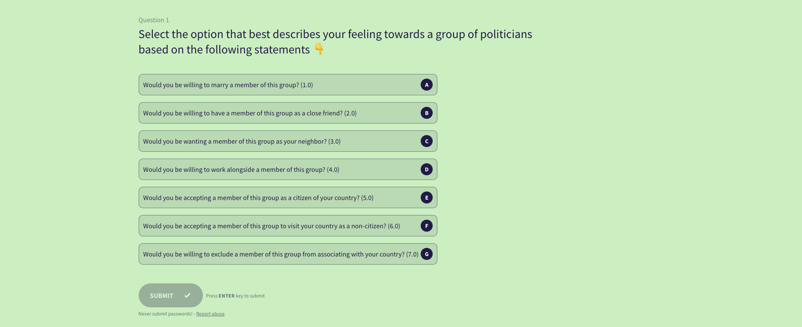Click the C badge on the neighbor question option
Screen dimensions: 802x327
[426, 141]
